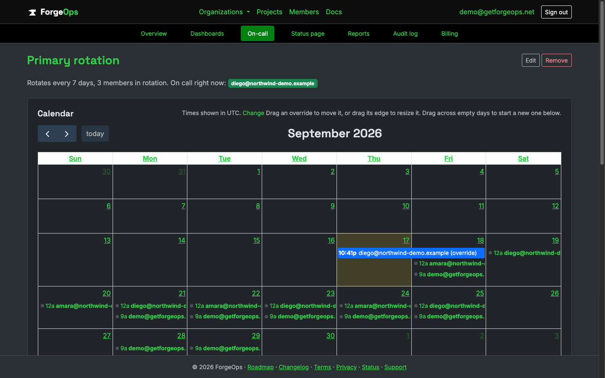Click the Change timezone link
Screen dimensions: 605x378
(253, 113)
